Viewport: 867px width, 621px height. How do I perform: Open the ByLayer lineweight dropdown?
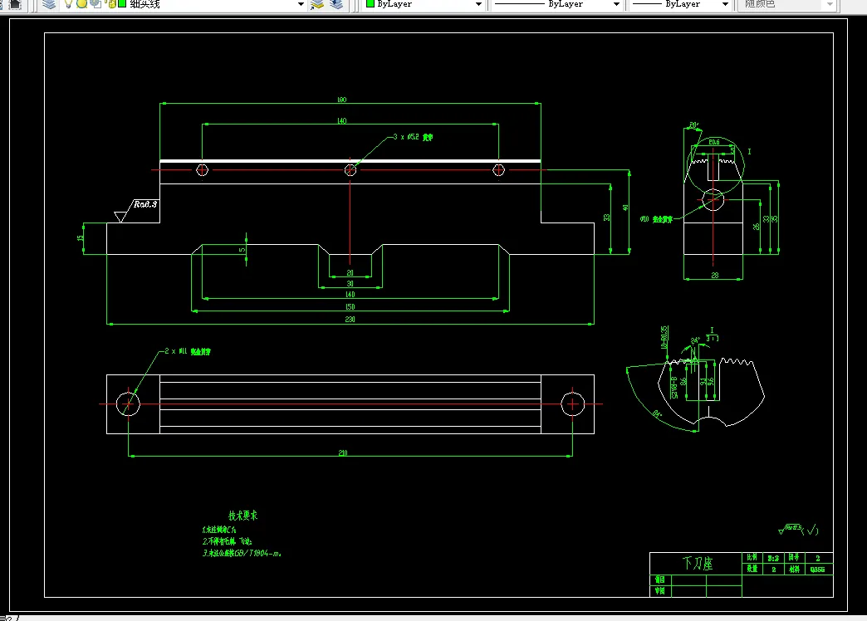pos(725,4)
